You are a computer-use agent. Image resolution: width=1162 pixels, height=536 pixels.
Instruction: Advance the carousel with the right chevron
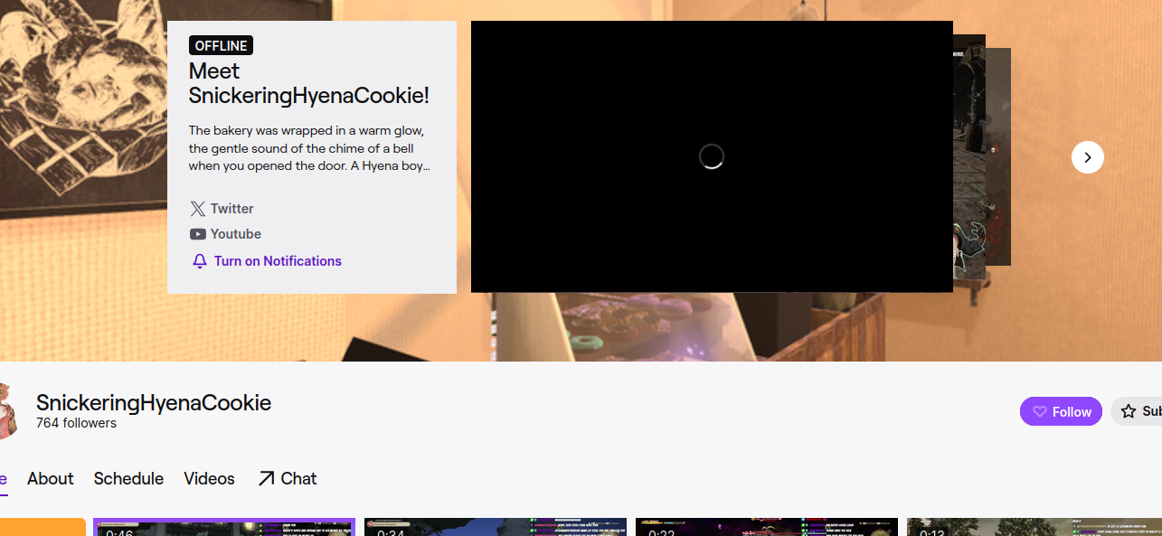[x=1087, y=157]
